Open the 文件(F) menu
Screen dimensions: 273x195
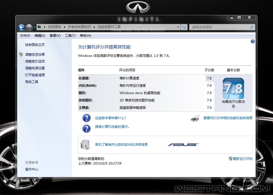point(25,36)
